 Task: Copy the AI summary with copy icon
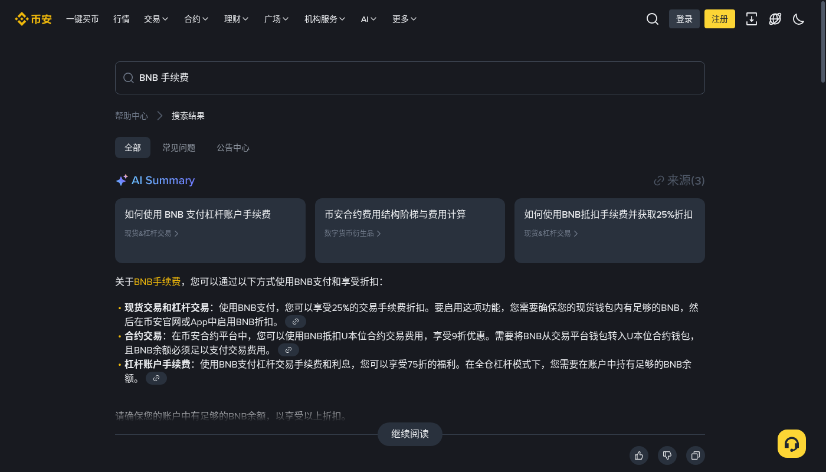pos(696,455)
